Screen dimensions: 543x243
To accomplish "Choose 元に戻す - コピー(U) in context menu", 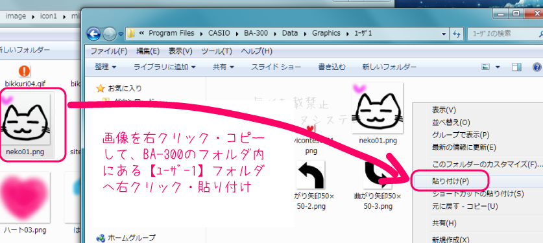I will (465, 206).
